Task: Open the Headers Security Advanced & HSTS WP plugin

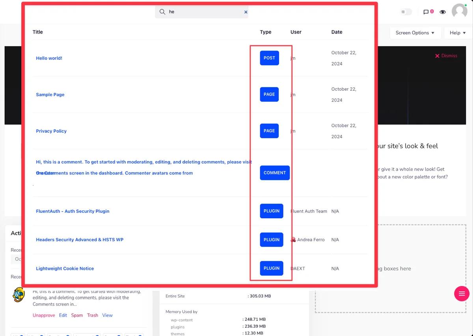Action: [79, 239]
